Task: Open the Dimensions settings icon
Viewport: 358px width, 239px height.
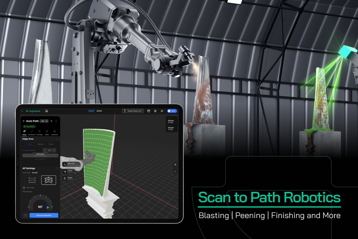Action: coord(32,132)
